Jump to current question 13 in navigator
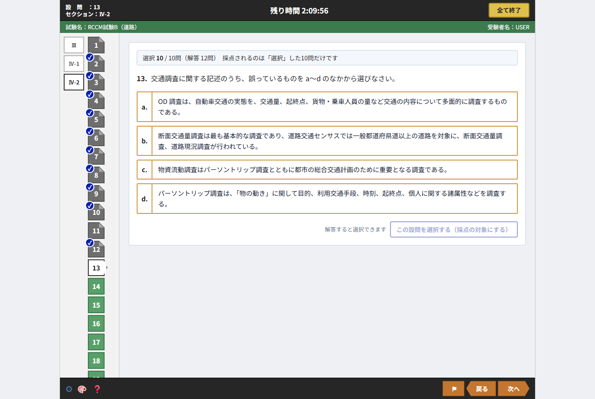The height and width of the screenshot is (399, 595). (x=96, y=268)
